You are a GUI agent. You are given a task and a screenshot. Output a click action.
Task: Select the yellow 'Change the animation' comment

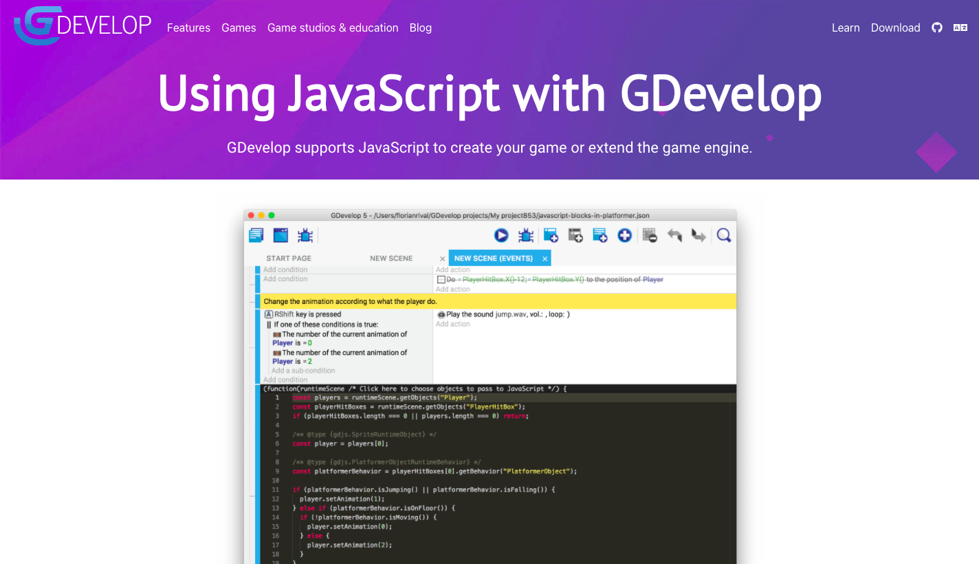click(x=498, y=301)
